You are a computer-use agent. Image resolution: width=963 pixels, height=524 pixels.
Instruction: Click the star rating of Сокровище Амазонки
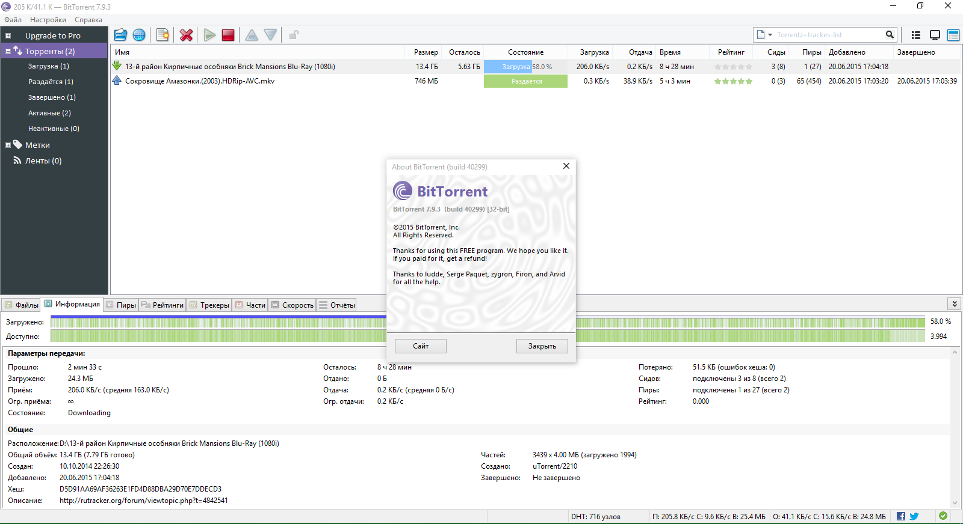(x=733, y=81)
